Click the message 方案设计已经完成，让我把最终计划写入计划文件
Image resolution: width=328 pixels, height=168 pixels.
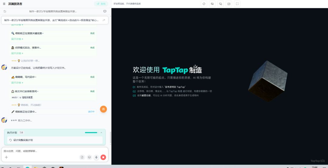point(39,68)
